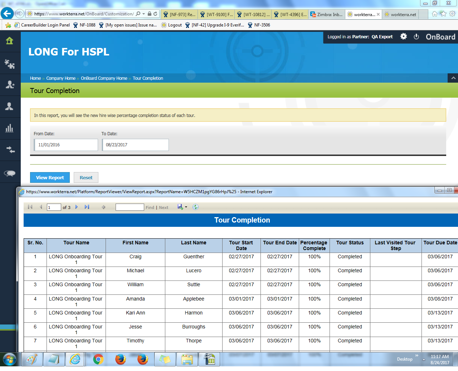The height and width of the screenshot is (371, 458).
Task: Click the browser URL address field
Action: pos(84,14)
